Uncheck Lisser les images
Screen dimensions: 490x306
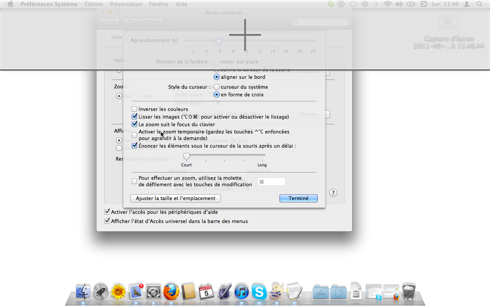pyautogui.click(x=134, y=117)
